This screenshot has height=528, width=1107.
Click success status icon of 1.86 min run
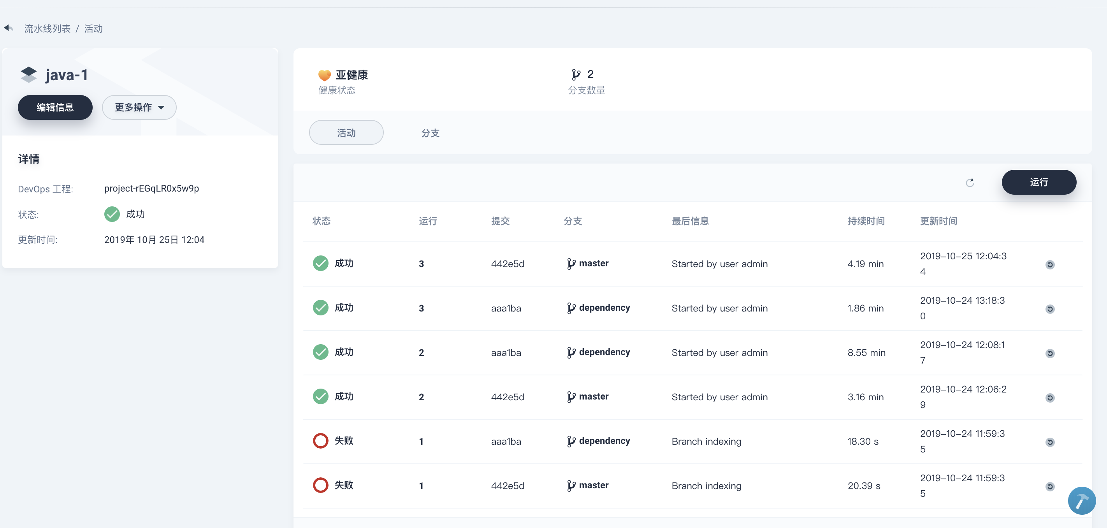321,308
